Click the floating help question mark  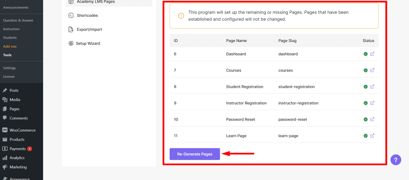pyautogui.click(x=396, y=160)
